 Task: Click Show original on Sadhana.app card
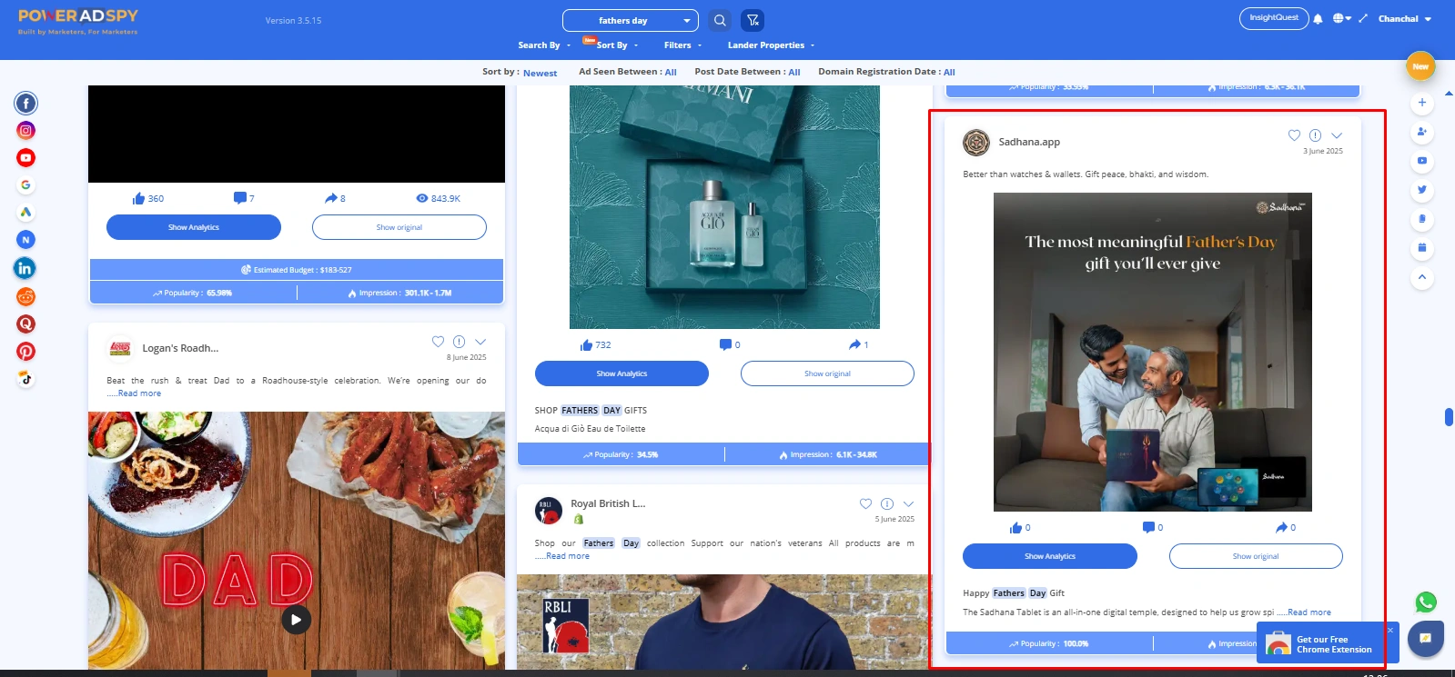pyautogui.click(x=1256, y=556)
